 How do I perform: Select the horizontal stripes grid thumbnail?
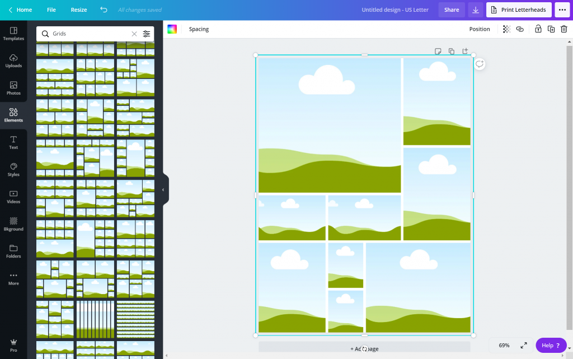[135, 319]
